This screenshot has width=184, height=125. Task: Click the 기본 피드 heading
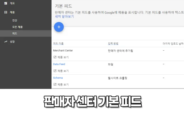(63, 6)
